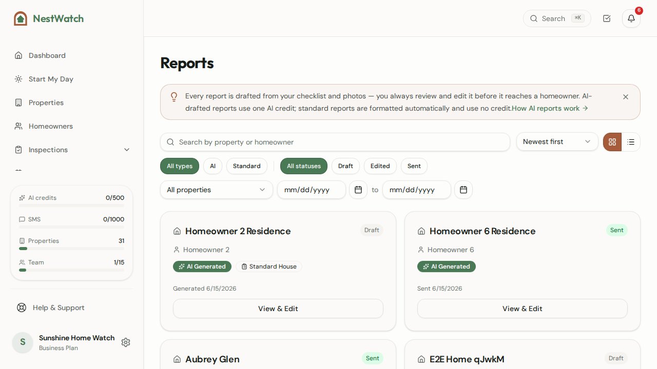
Task: Click the Team usage people icon
Action: [22, 262]
